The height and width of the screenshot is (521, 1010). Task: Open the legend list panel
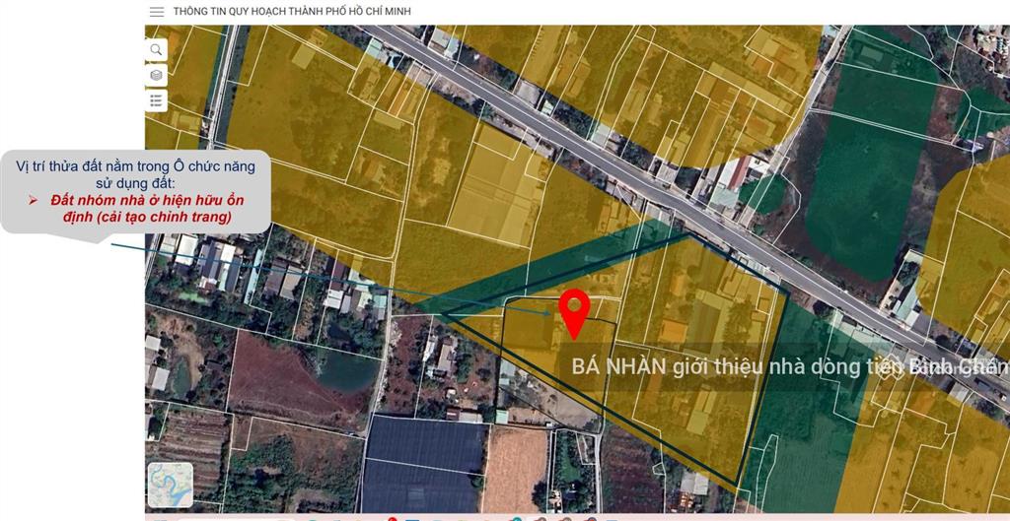156,100
